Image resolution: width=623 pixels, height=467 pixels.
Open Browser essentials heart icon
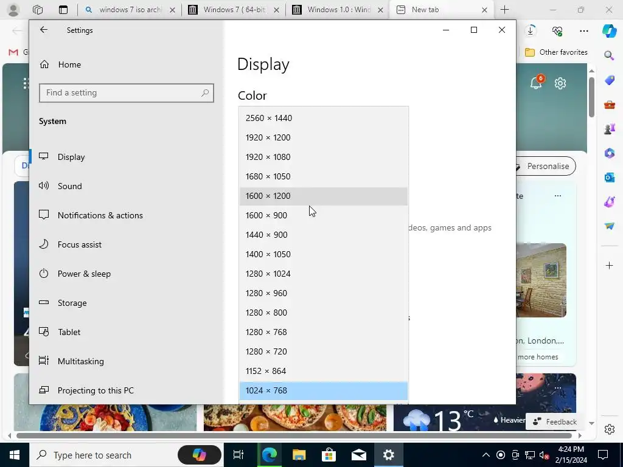tap(557, 30)
